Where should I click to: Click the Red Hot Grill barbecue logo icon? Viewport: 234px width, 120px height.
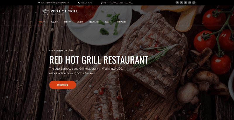(46, 12)
